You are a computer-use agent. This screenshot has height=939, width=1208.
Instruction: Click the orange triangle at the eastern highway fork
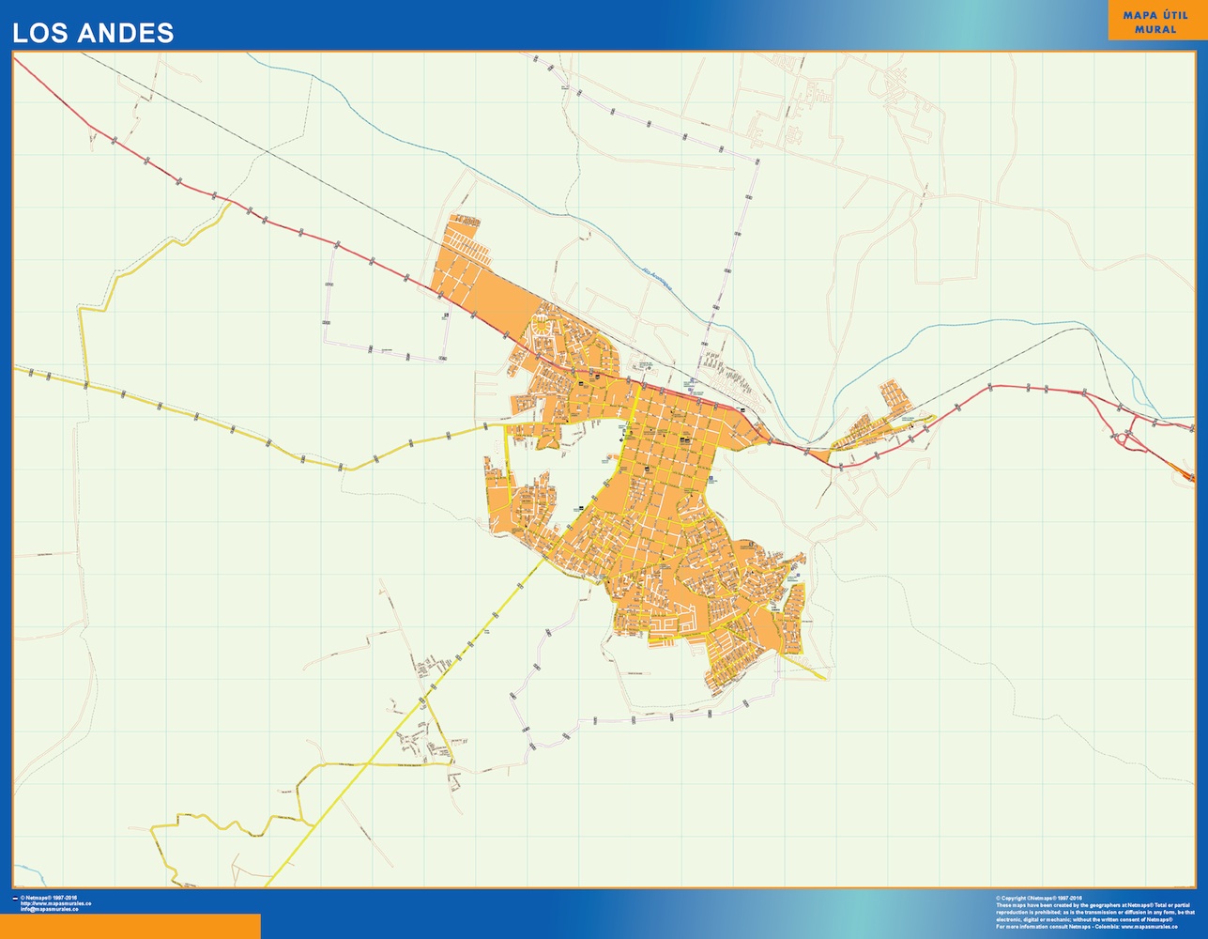(818, 456)
